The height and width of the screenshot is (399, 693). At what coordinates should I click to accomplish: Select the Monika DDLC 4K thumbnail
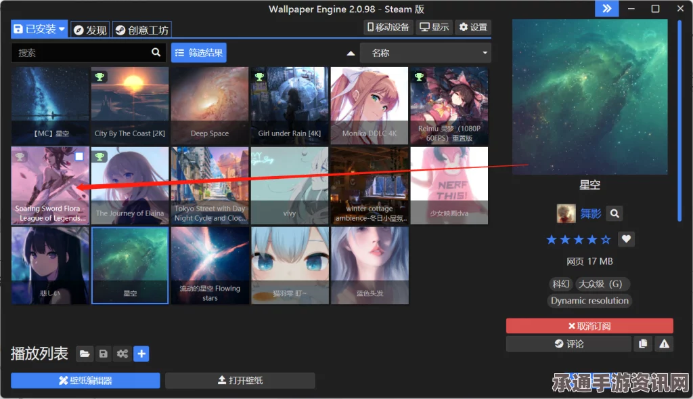click(x=370, y=106)
